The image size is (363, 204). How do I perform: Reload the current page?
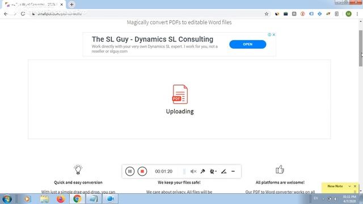pyautogui.click(x=23, y=14)
